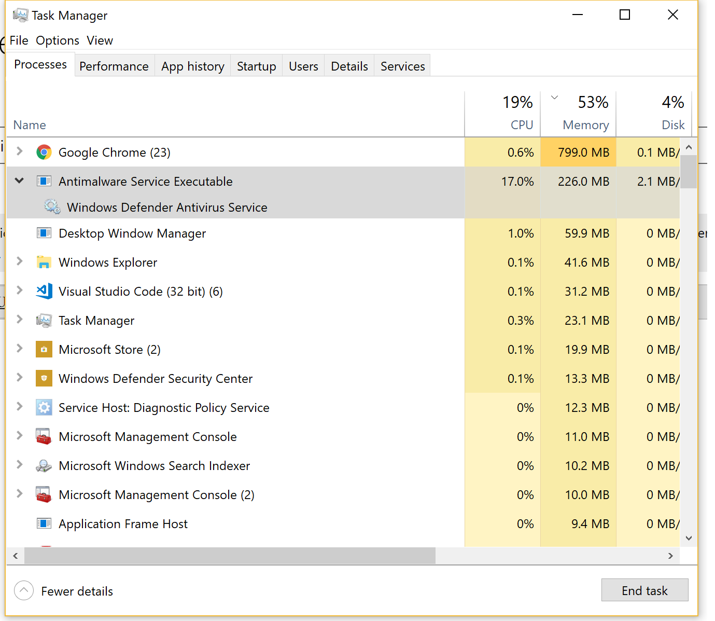Click the Application Frame Host icon
This screenshot has width=715, height=621.
[44, 523]
